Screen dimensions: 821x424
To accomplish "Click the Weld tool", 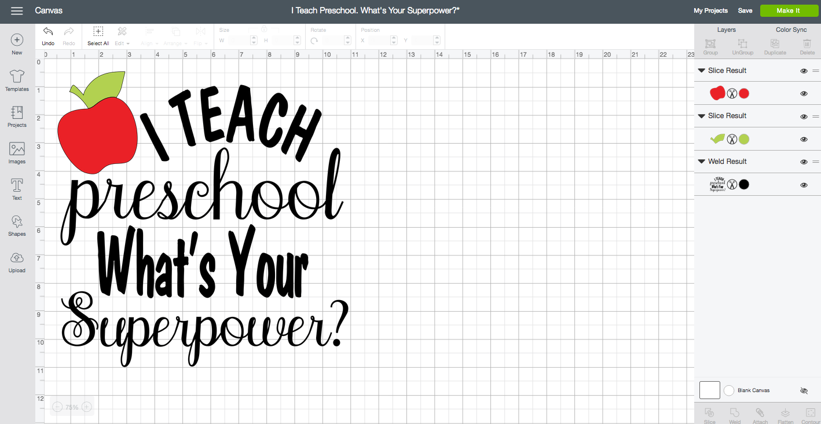I will (735, 415).
